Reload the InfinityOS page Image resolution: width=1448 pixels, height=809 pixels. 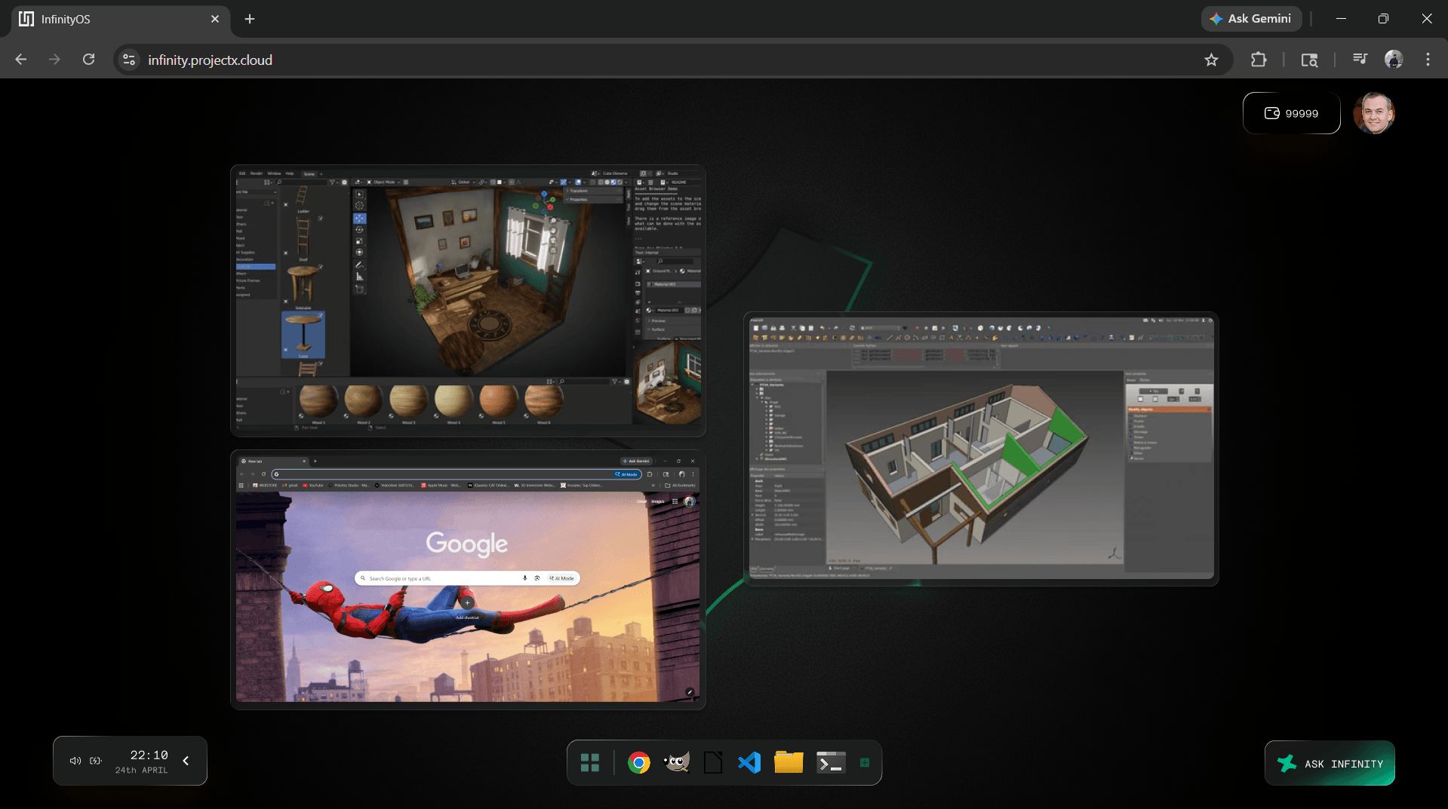(88, 60)
